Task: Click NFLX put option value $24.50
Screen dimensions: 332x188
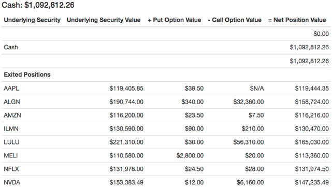Action: tap(194, 169)
